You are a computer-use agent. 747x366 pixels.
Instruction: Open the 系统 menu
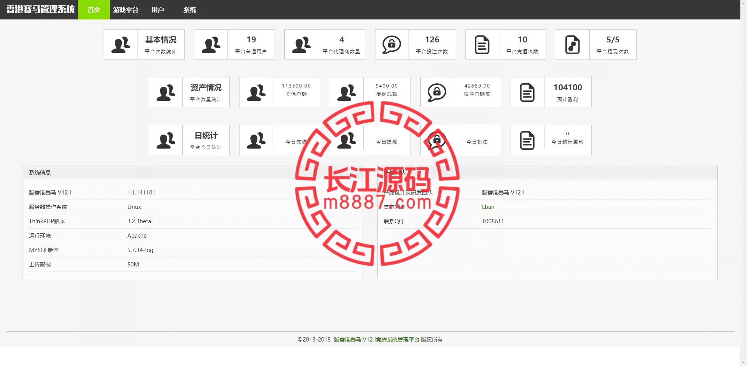[190, 10]
